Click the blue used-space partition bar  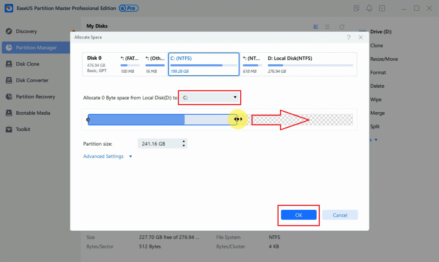pyautogui.click(x=136, y=119)
